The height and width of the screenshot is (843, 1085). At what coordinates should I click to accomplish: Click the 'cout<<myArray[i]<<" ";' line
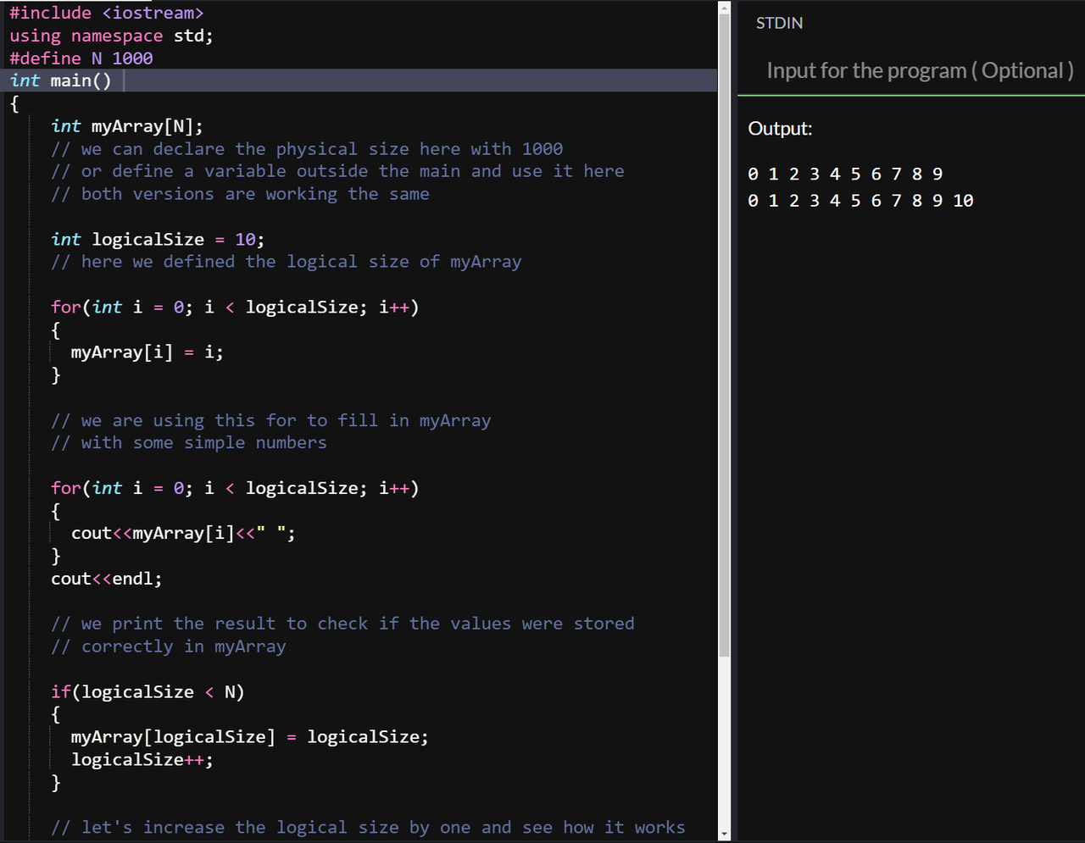(183, 533)
